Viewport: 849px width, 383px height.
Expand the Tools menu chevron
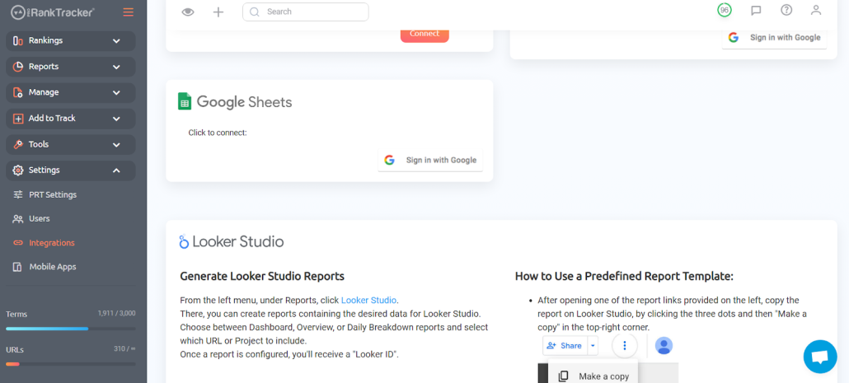116,144
